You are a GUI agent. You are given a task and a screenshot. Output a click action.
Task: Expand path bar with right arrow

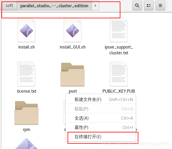click(95, 6)
